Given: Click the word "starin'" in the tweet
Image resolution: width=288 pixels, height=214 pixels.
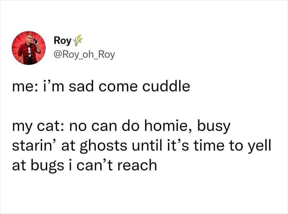Looking at the screenshot, I should 35,146.
